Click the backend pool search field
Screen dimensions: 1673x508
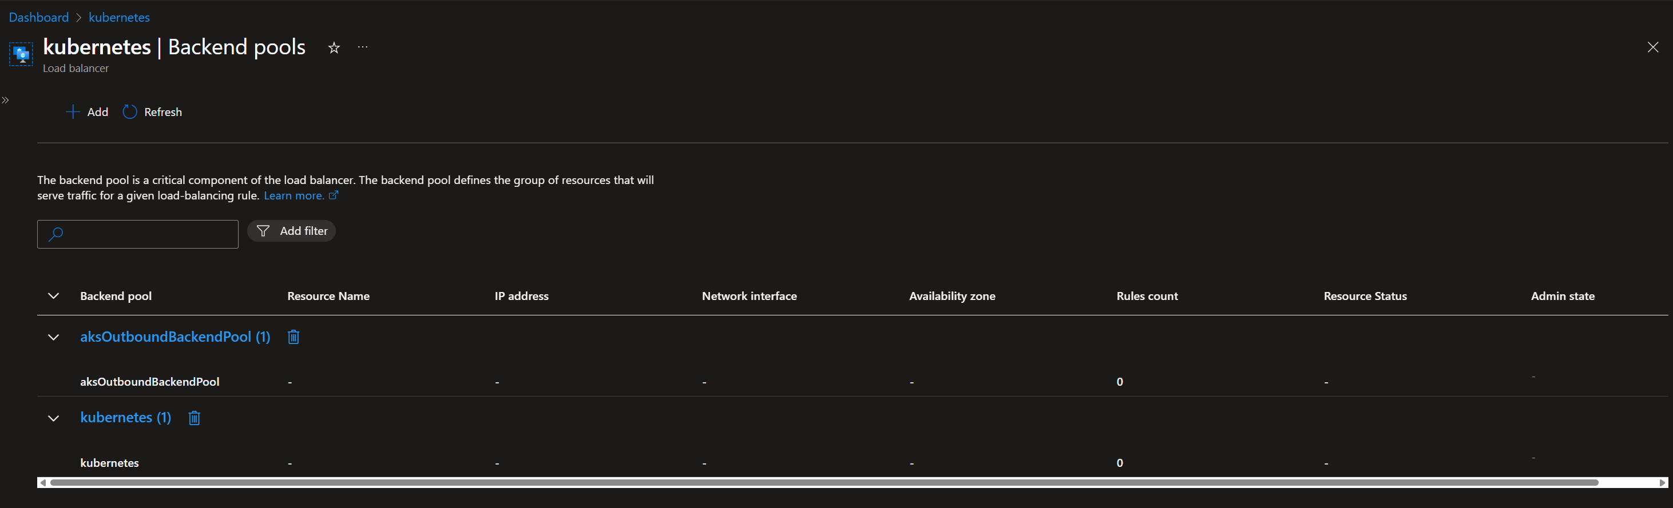(x=138, y=234)
